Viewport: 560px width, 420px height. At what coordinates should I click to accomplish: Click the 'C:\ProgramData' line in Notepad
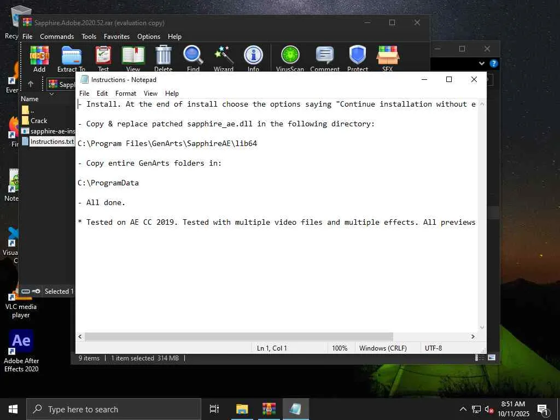click(x=108, y=183)
